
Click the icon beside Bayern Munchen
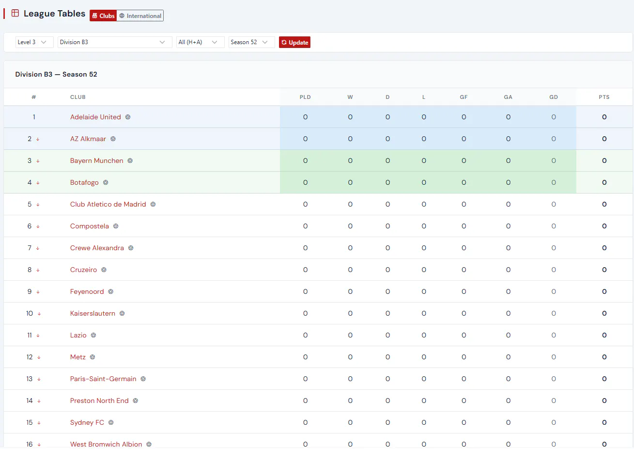point(130,160)
